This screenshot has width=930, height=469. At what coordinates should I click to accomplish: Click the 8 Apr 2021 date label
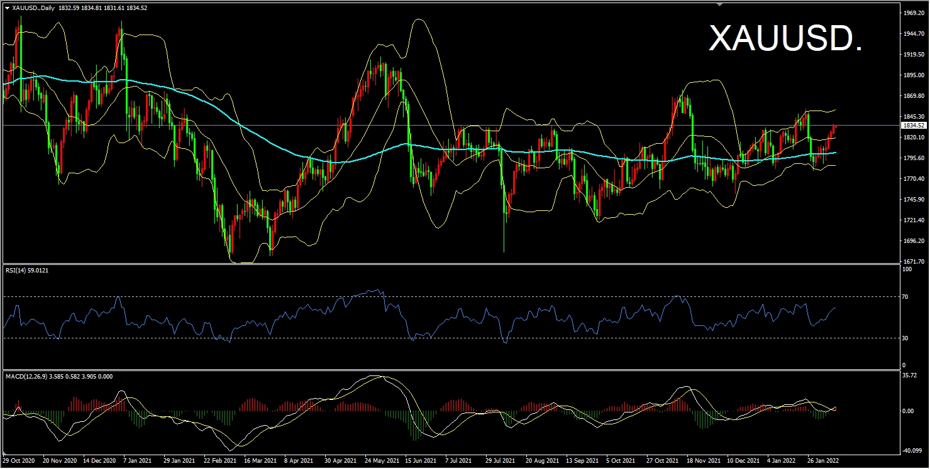(x=298, y=461)
